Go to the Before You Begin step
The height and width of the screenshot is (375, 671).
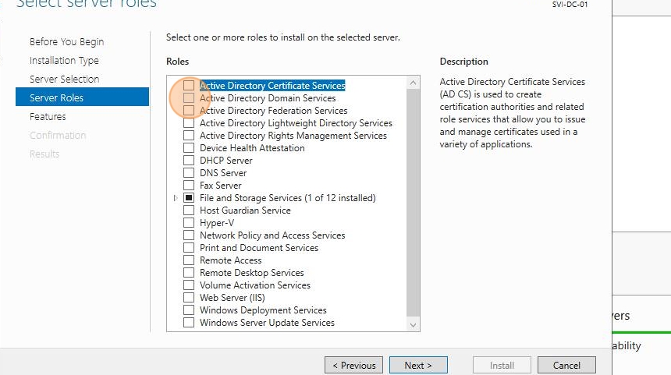point(67,42)
